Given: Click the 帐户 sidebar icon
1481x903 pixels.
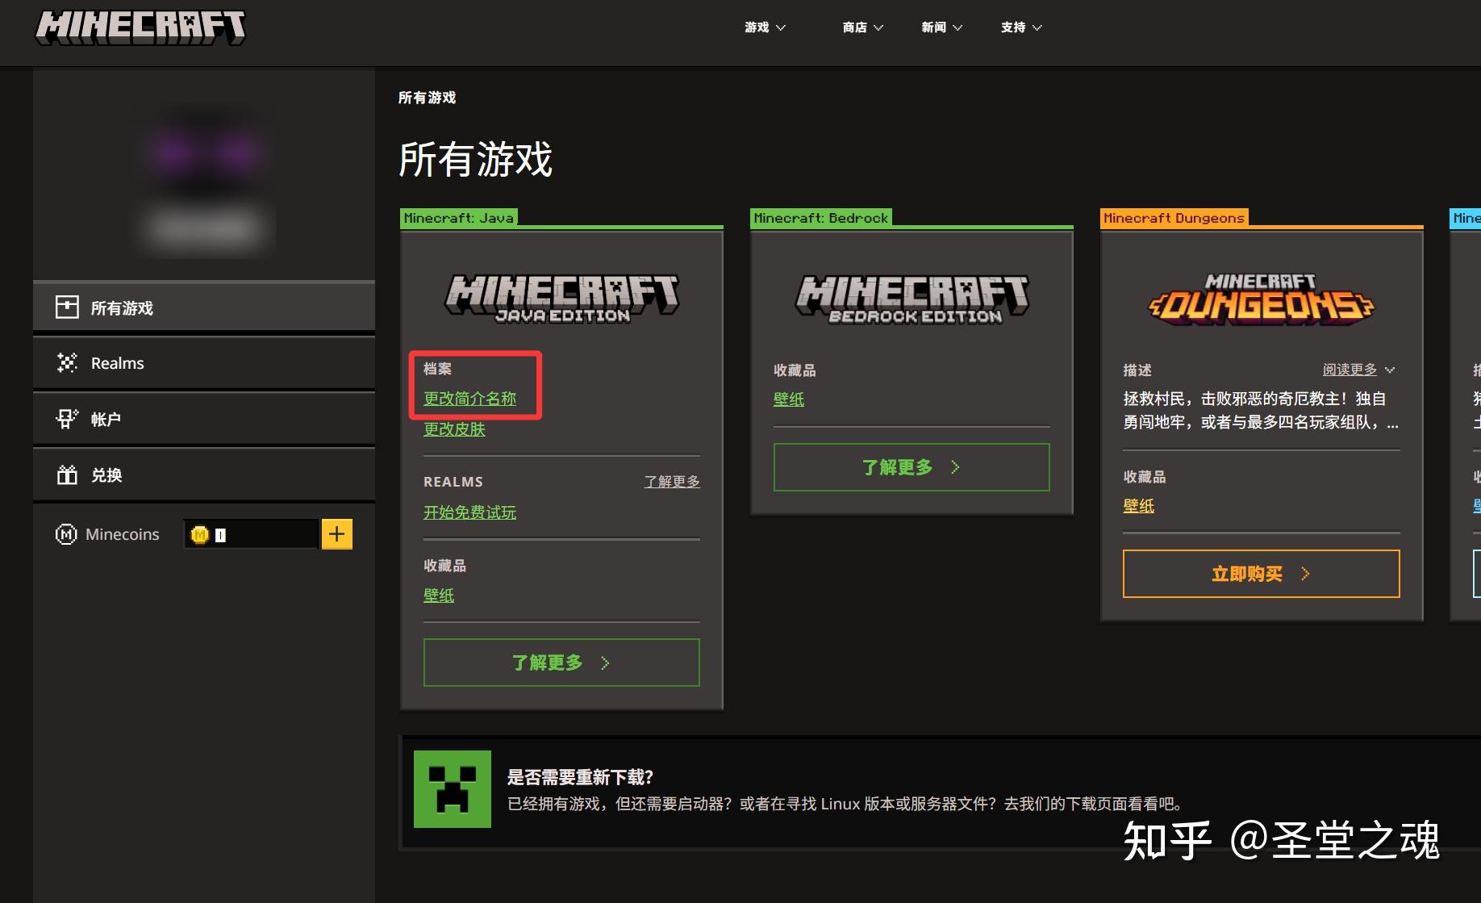Looking at the screenshot, I should pos(67,419).
